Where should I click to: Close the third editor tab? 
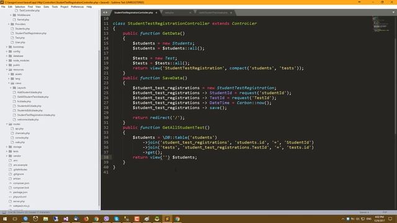pyautogui.click(x=231, y=12)
